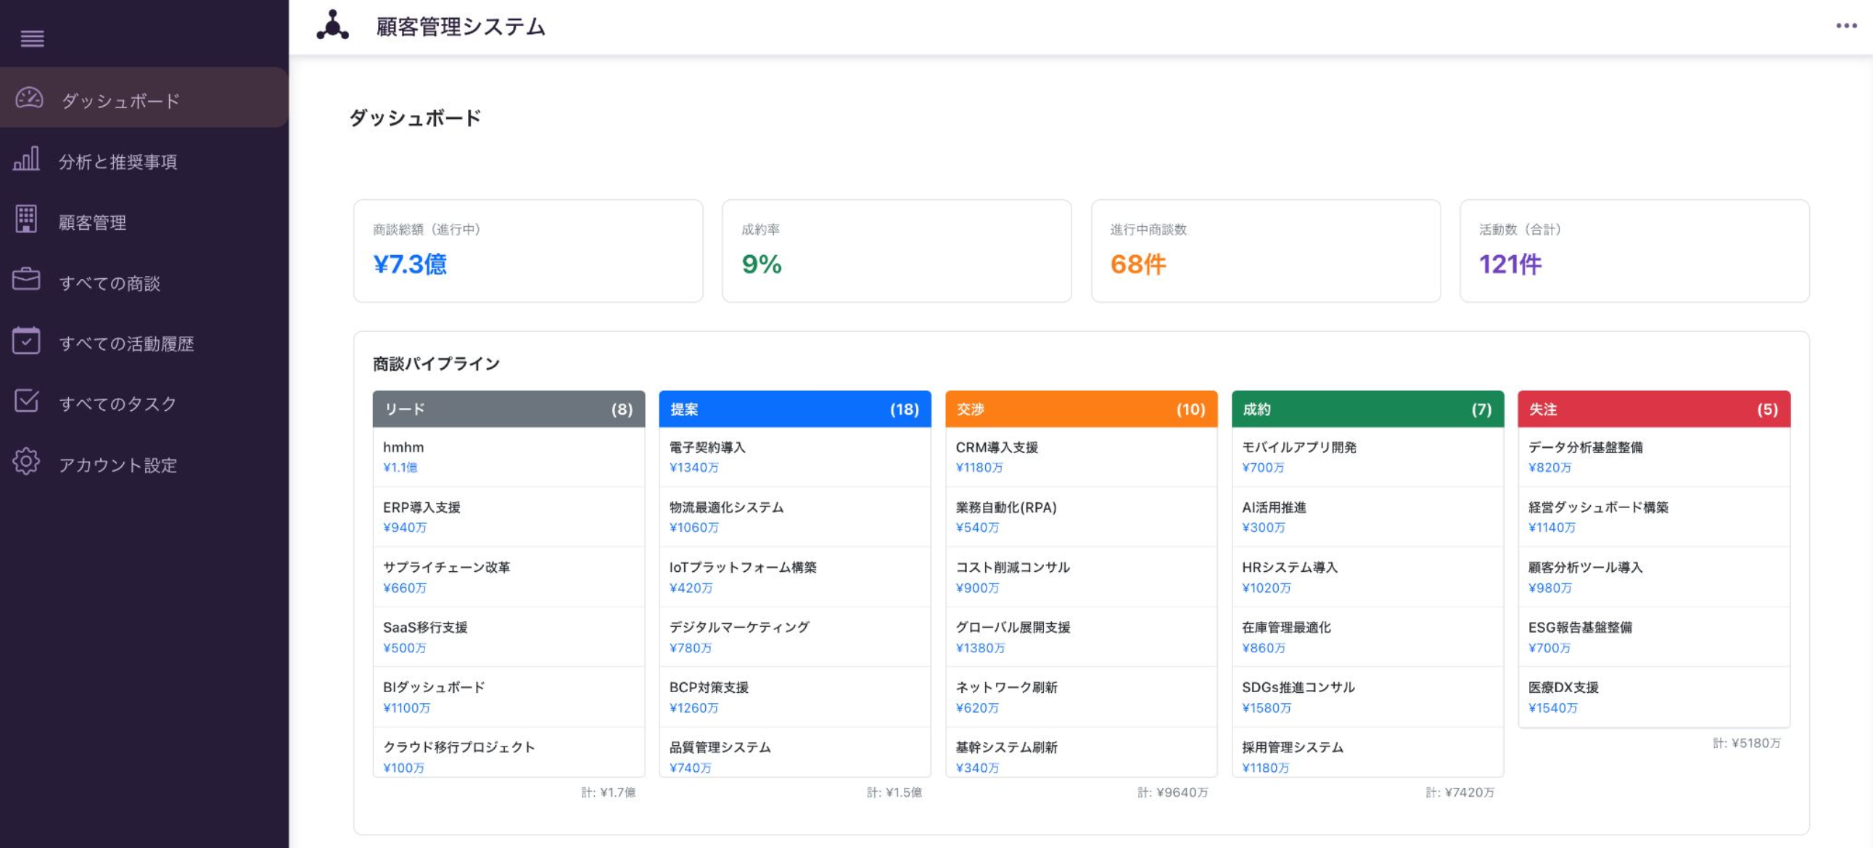
Task: Click the リード (8) column header
Action: click(509, 409)
